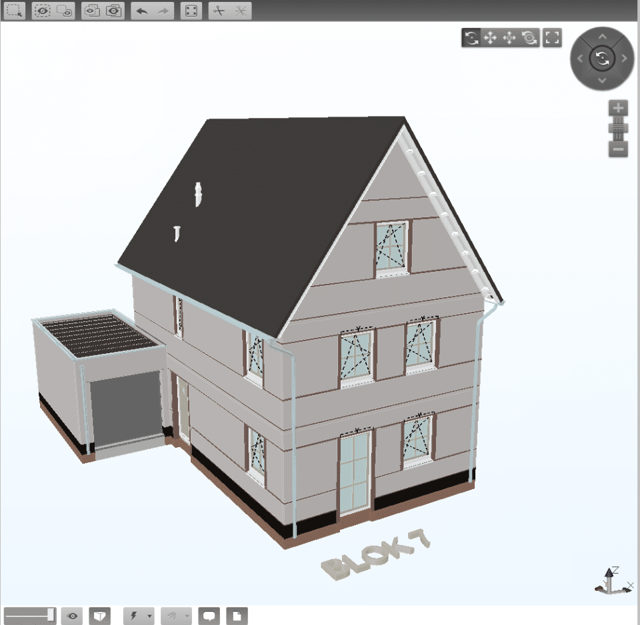640x625 pixels.
Task: Click the zoom extents bracket button
Action: (x=552, y=38)
